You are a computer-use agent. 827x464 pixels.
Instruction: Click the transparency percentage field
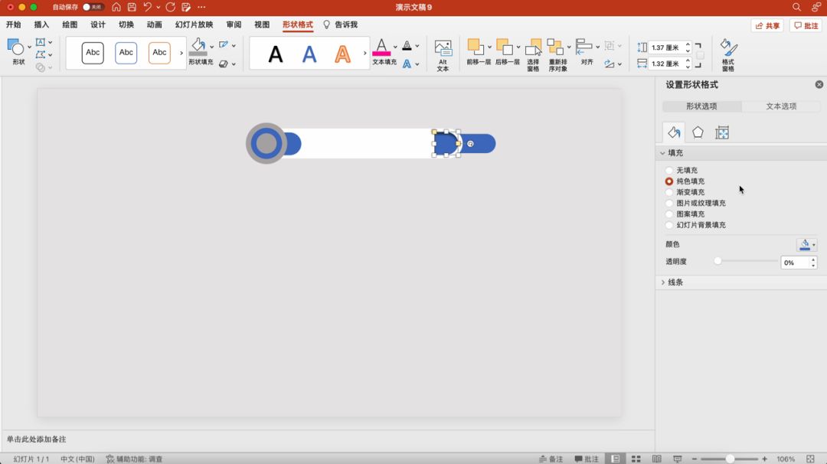(796, 263)
